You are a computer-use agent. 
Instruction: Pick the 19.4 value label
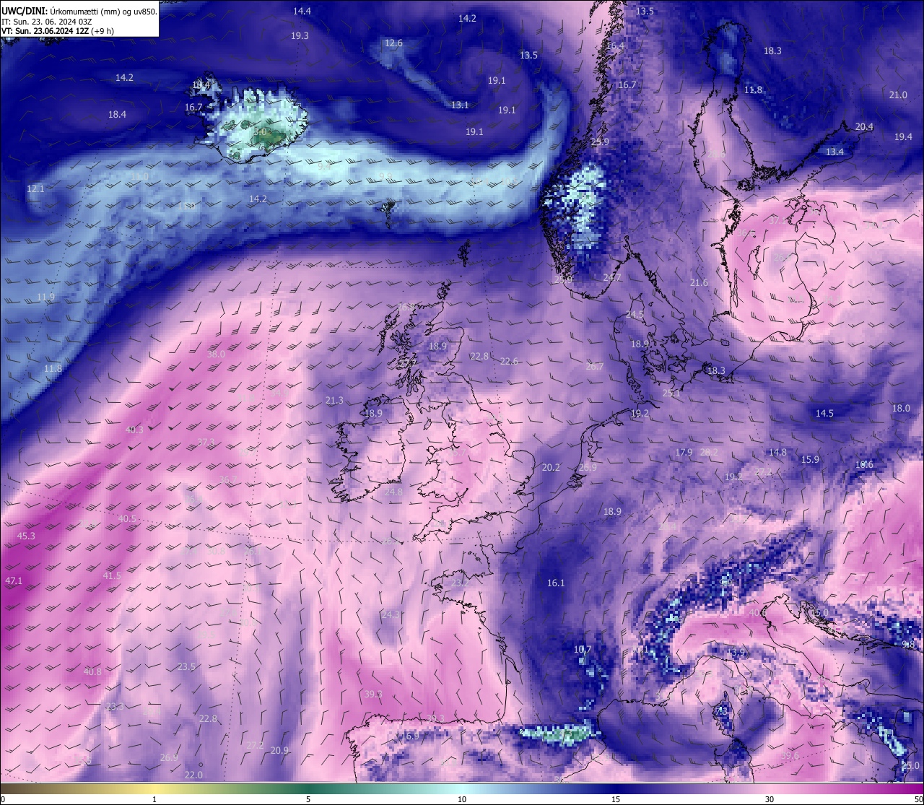coord(903,136)
